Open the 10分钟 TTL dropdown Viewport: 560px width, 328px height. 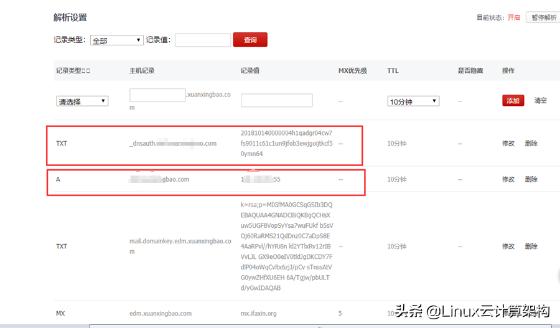click(413, 101)
